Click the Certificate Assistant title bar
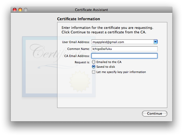The width and height of the screenshot is (183, 136). tap(91, 10)
